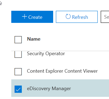Viewport: 109px width, 99px height.
Task: Focus the partially visible Search field
Action: 105,17
